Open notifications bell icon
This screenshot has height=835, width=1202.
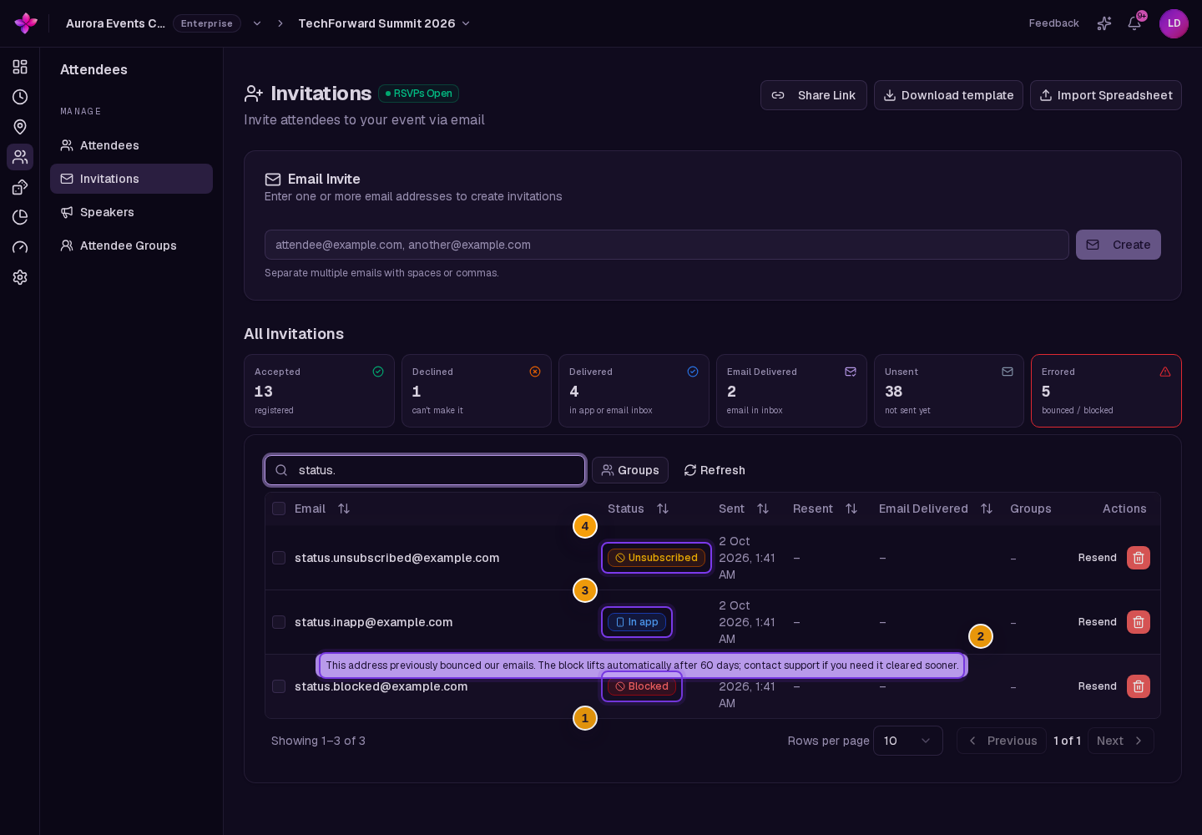(x=1134, y=23)
